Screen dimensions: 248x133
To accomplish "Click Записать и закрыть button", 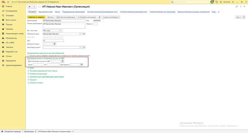I will pyautogui.click(x=36, y=17).
